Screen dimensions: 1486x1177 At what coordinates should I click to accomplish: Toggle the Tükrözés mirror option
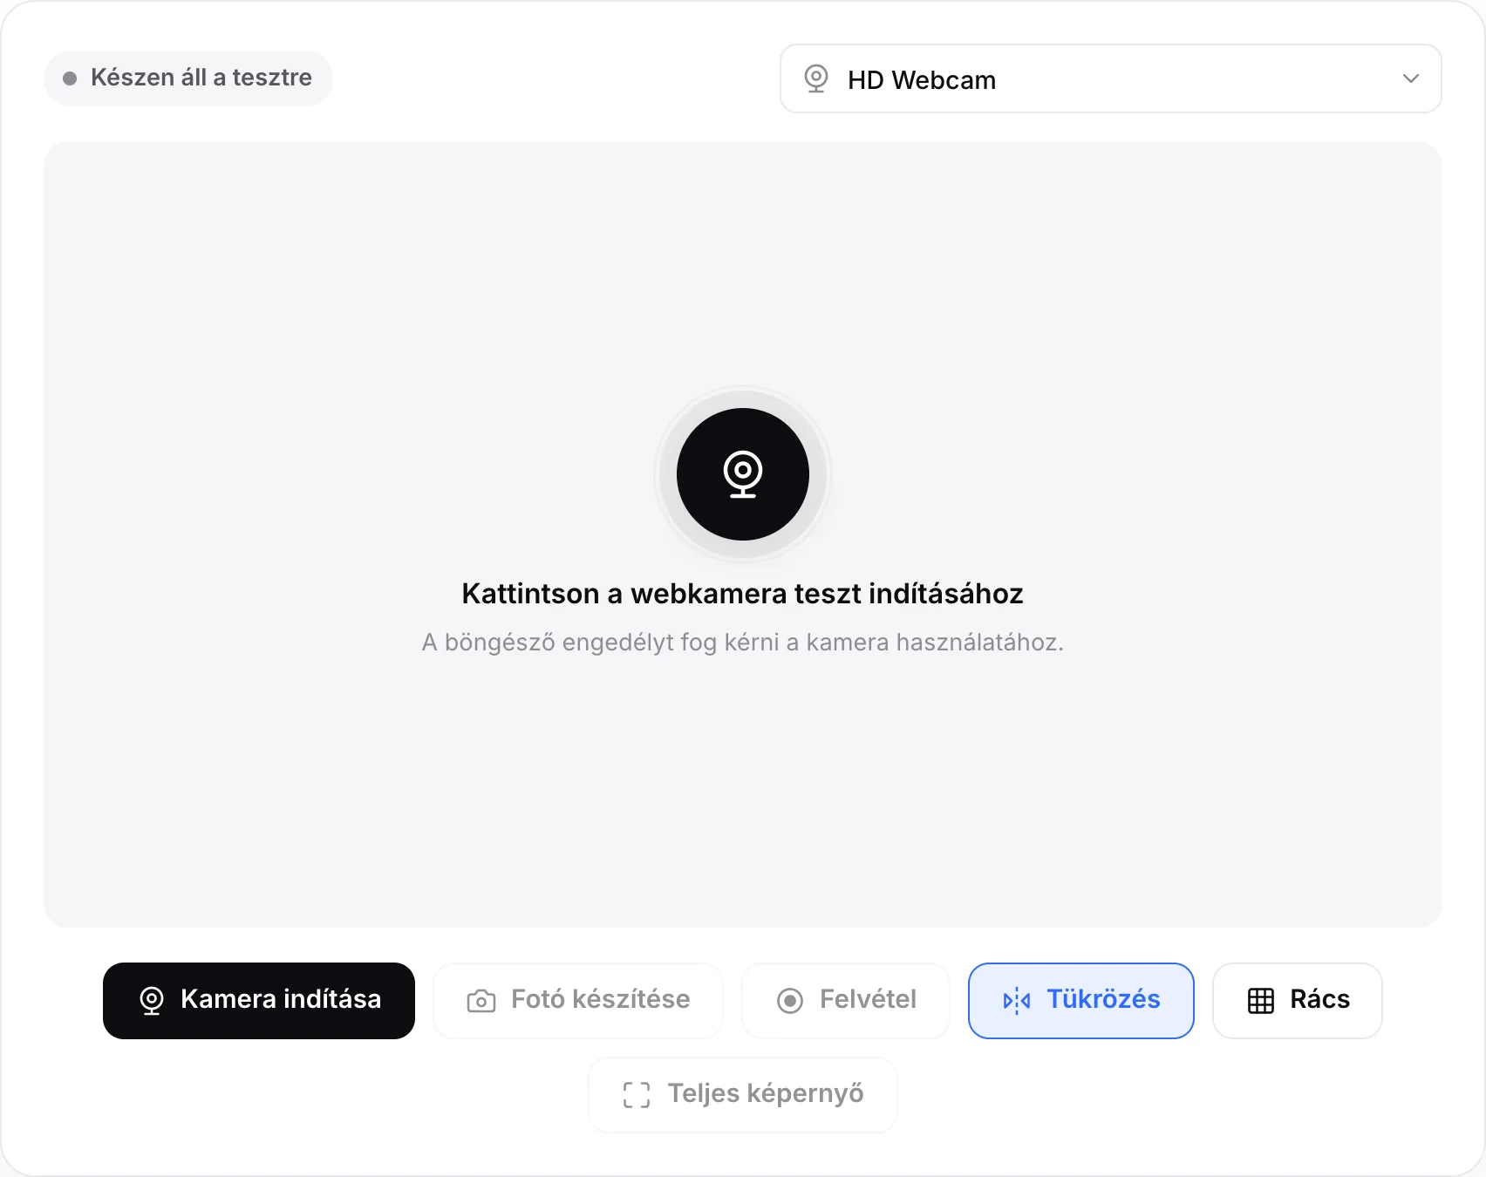[x=1081, y=1000]
